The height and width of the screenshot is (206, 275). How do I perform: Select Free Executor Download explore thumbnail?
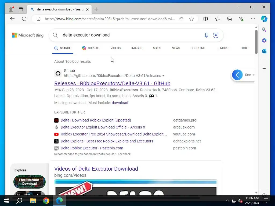pos(30,182)
